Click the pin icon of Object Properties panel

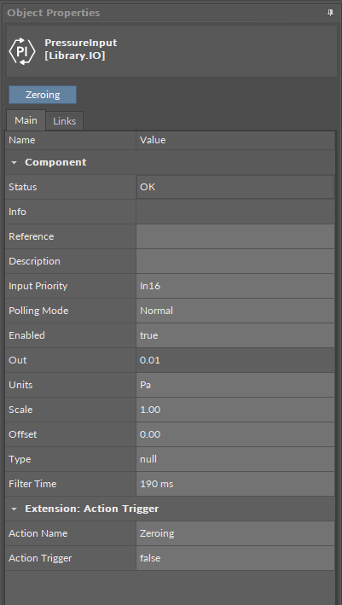click(x=330, y=13)
